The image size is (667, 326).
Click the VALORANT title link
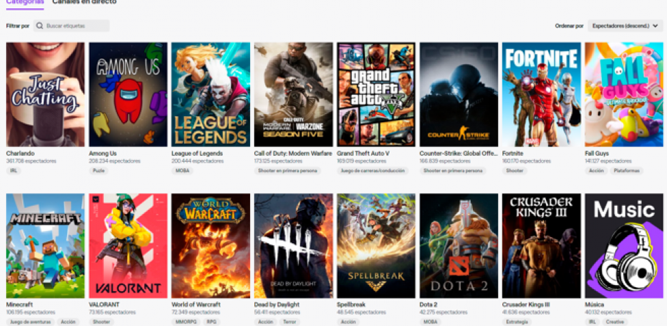[x=104, y=305]
